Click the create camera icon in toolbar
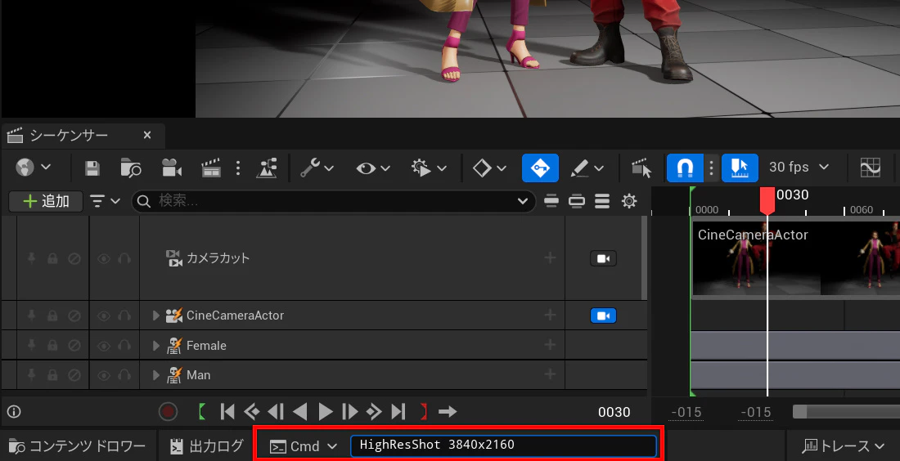Viewport: 900px width, 461px height. (x=172, y=168)
